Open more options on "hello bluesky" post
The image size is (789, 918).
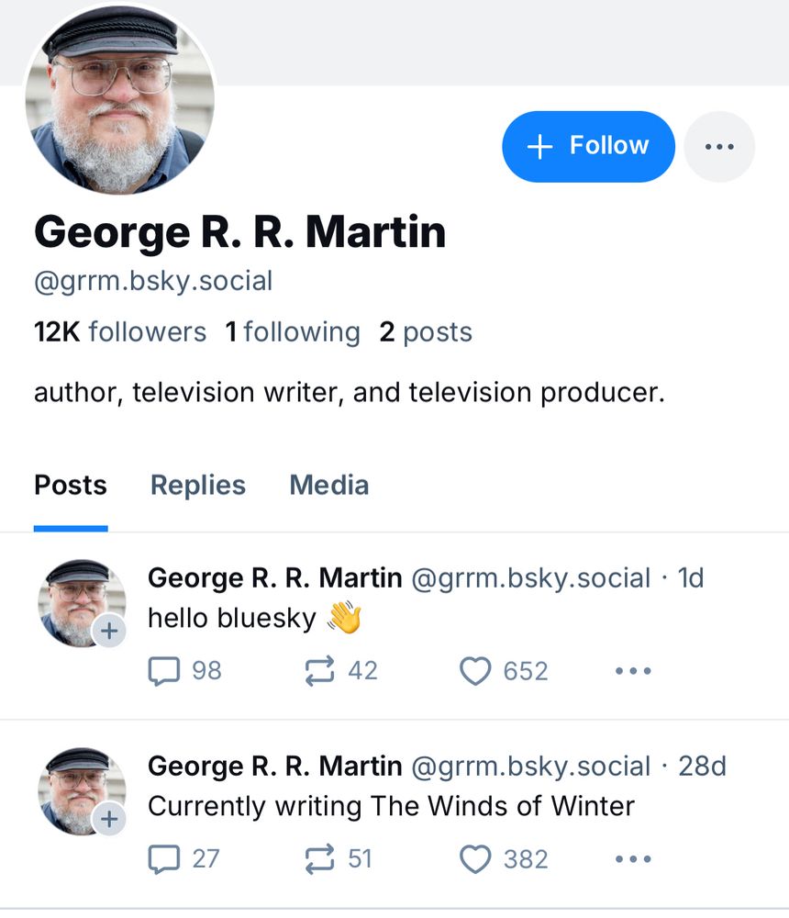(633, 672)
